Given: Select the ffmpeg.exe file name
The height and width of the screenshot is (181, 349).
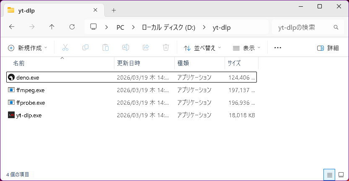Looking at the screenshot, I should (x=31, y=90).
